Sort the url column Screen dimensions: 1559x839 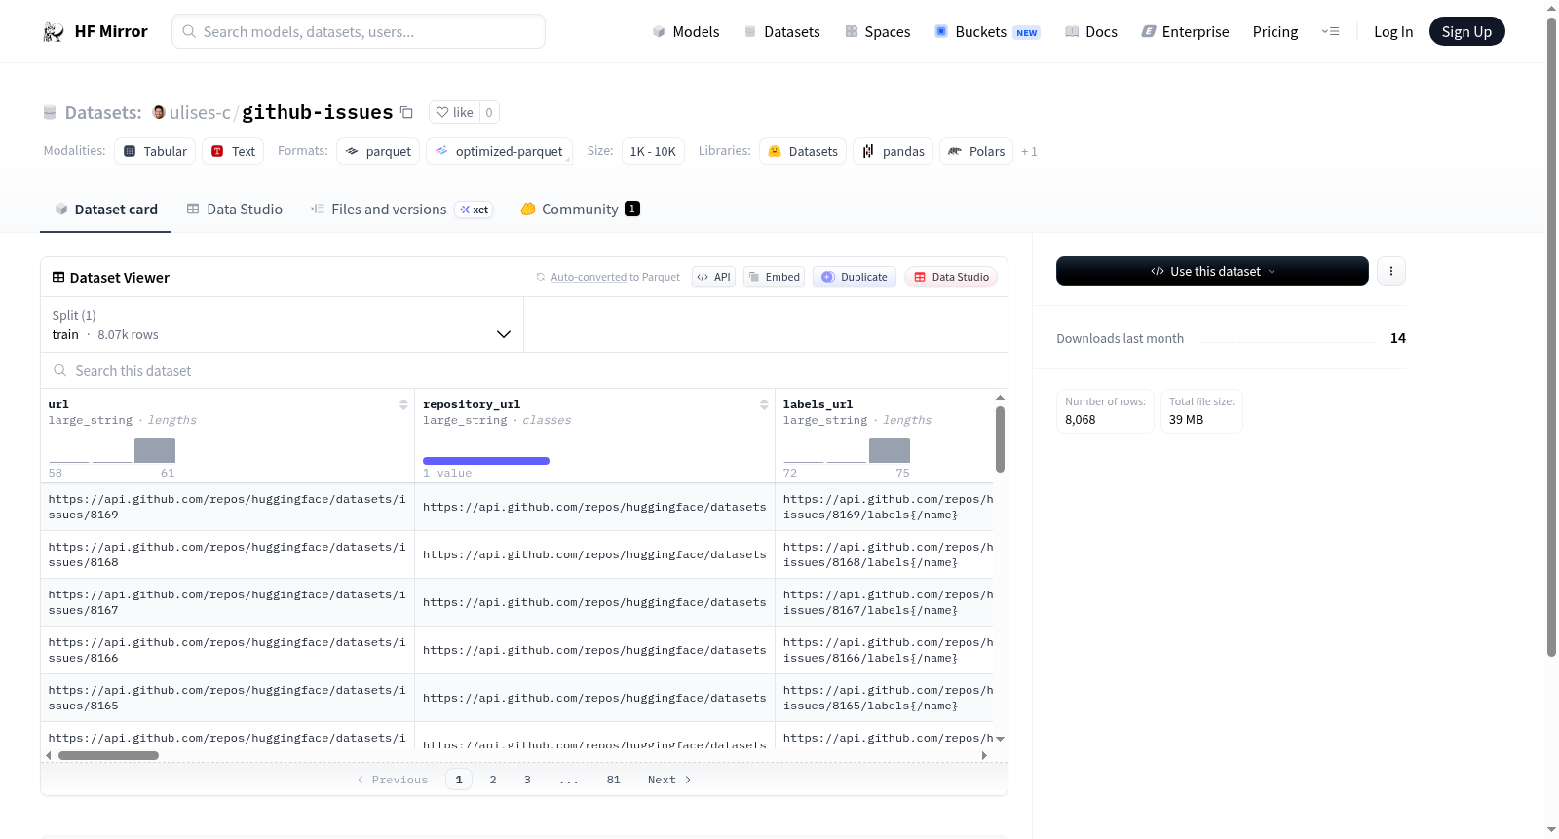pyautogui.click(x=403, y=404)
